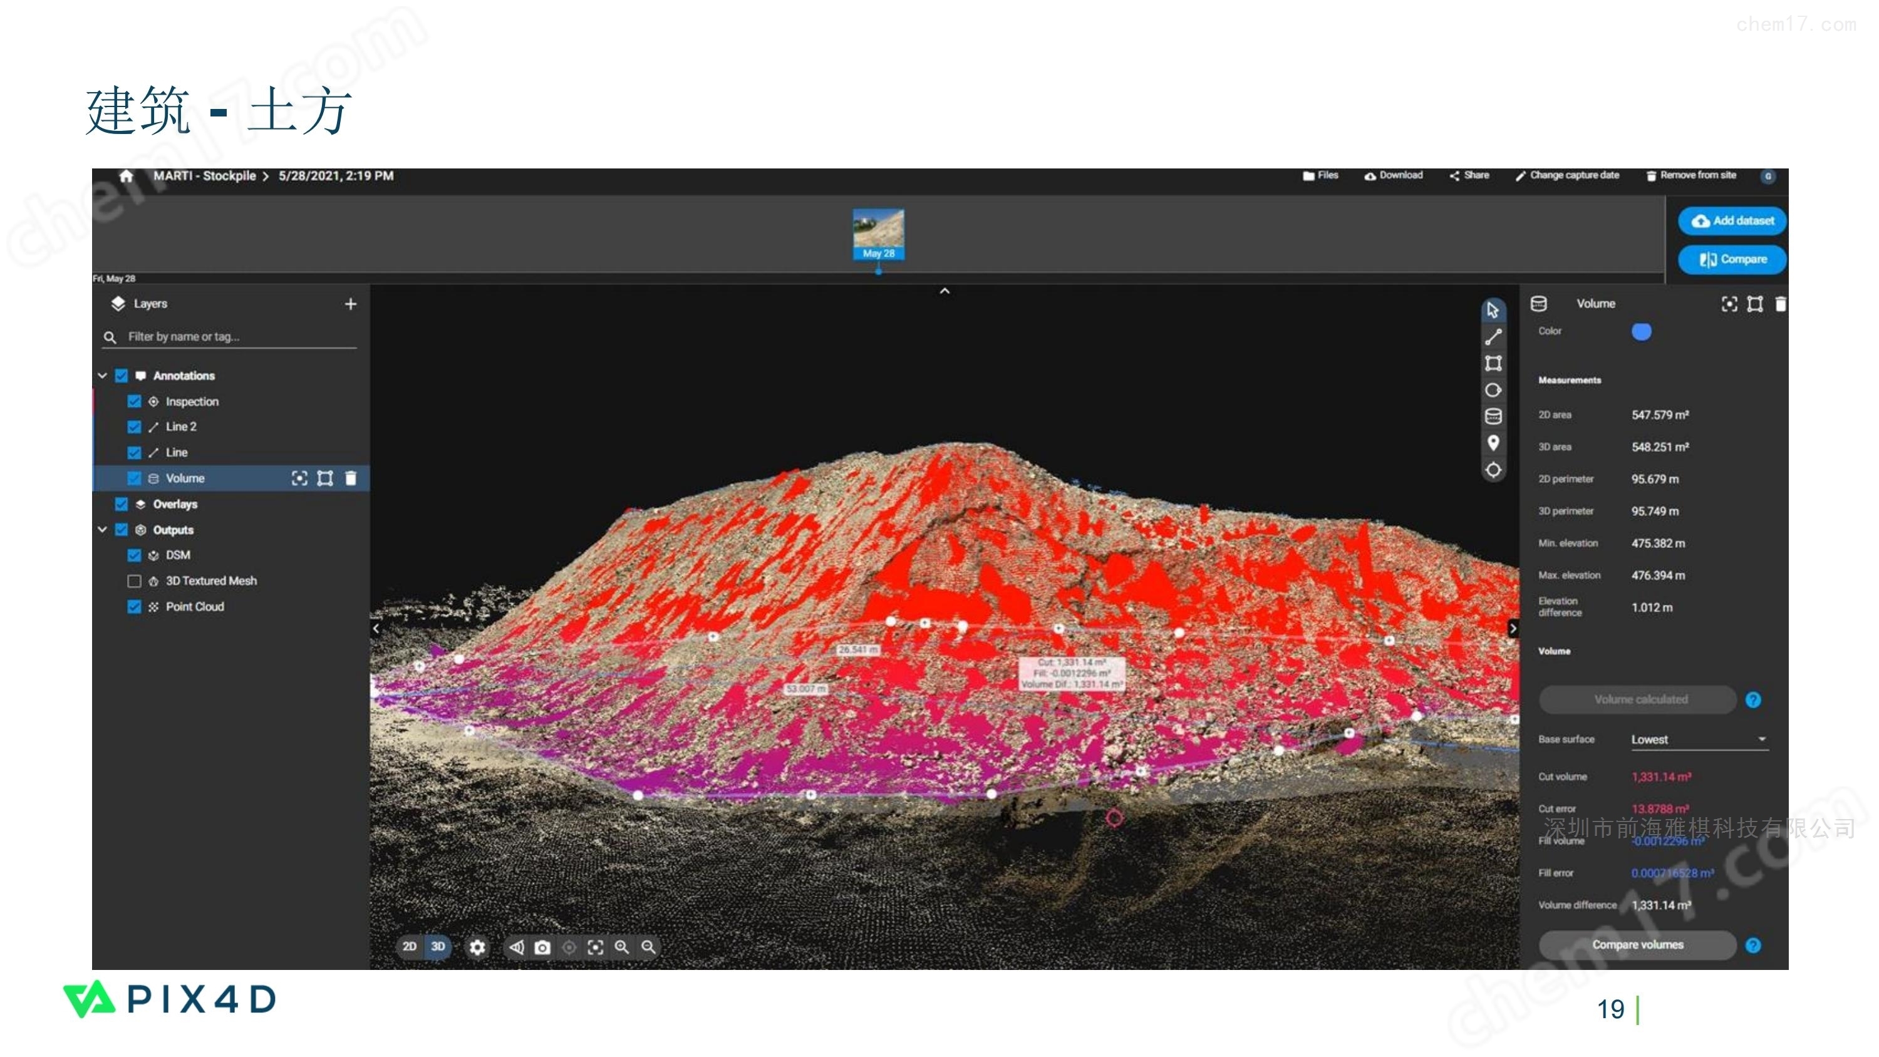1879x1057 pixels.
Task: Collapse the right properties panel arrow
Action: 1513,628
